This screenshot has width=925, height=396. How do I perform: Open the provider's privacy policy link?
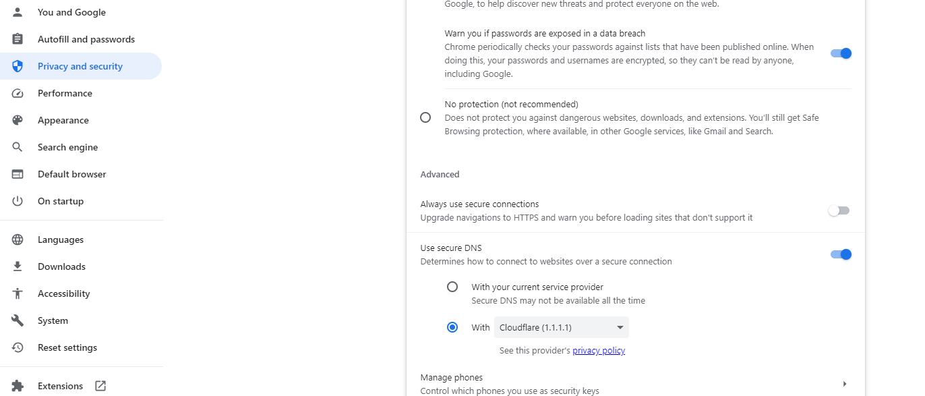point(598,350)
